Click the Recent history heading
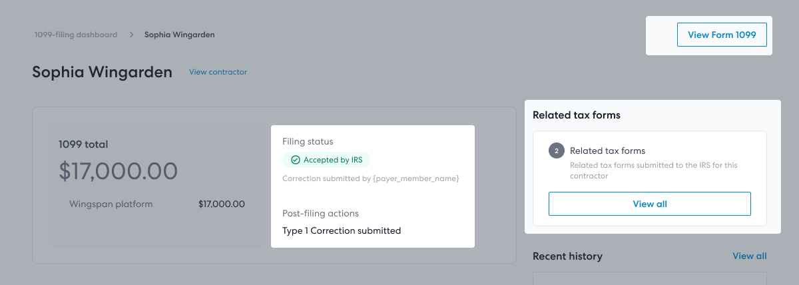799x285 pixels. point(567,256)
